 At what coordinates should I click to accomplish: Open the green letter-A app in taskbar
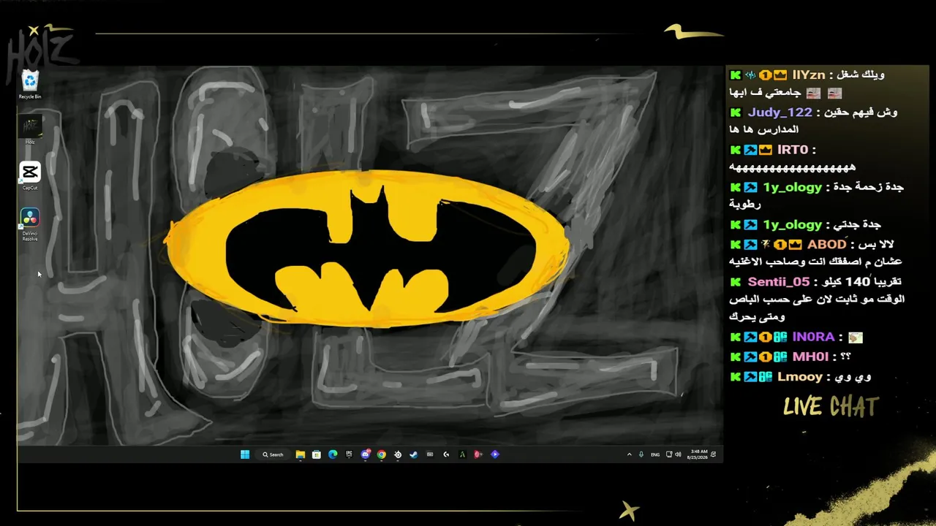pyautogui.click(x=462, y=454)
